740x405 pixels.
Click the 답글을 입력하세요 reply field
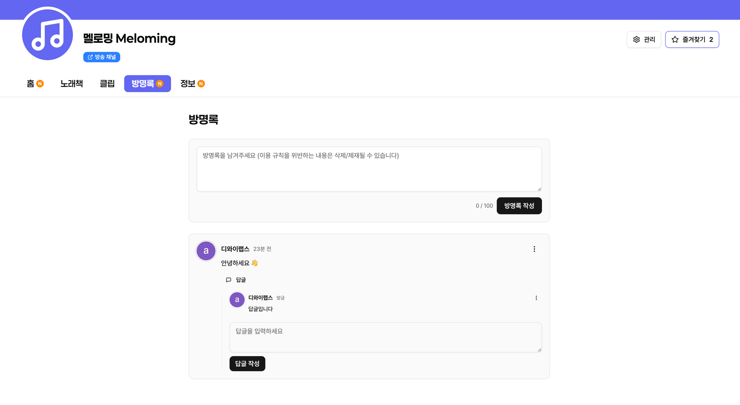pos(385,337)
